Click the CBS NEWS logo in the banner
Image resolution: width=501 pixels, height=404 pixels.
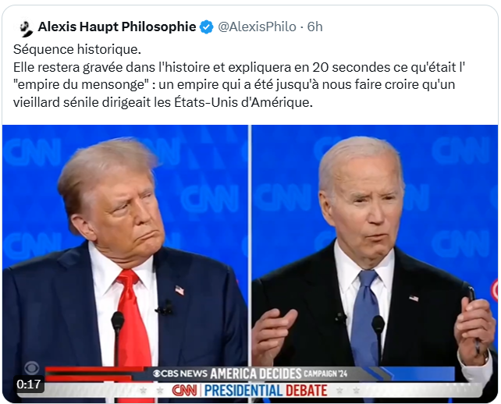click(x=180, y=374)
